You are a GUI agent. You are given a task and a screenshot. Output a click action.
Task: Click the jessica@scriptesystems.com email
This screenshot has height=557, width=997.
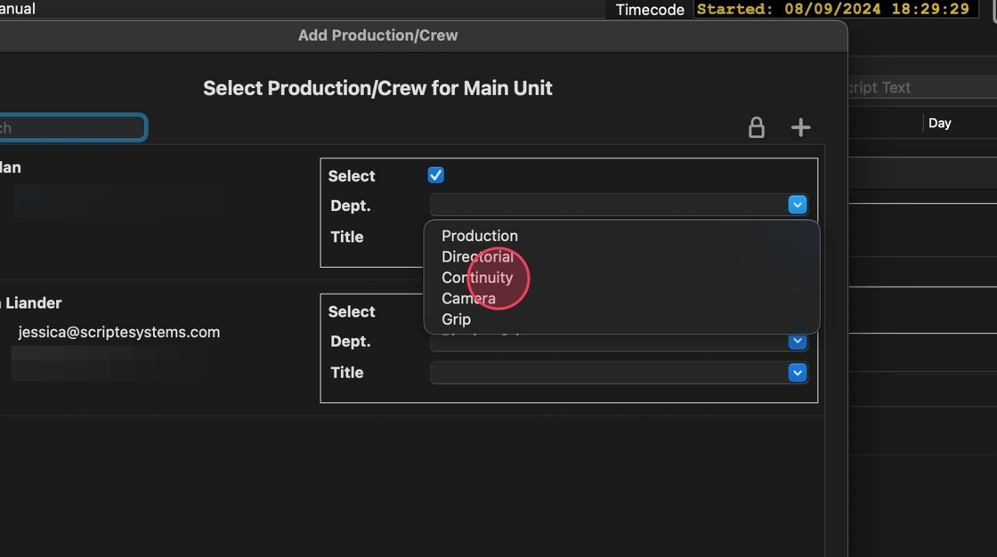pos(118,332)
